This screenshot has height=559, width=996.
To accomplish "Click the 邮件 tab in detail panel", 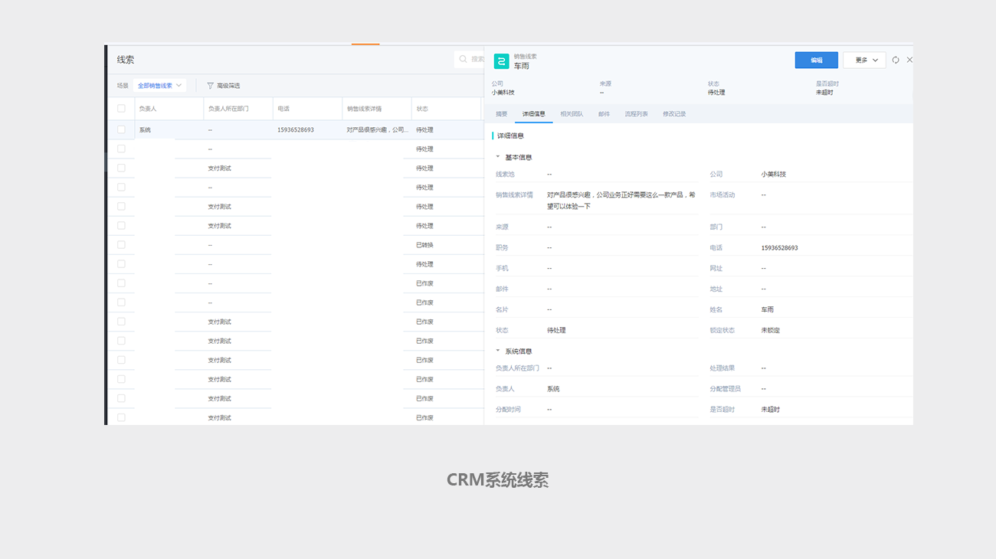I will (604, 114).
